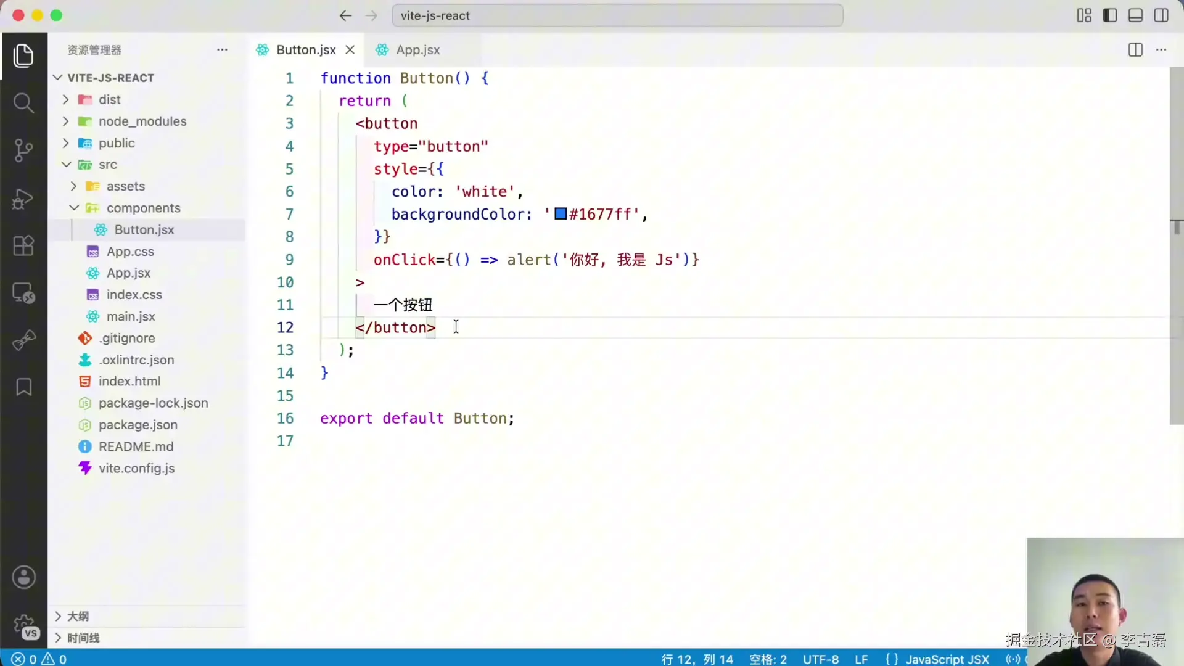The height and width of the screenshot is (666, 1184).
Task: Expand the 时间线 timeline section
Action: [x=148, y=638]
